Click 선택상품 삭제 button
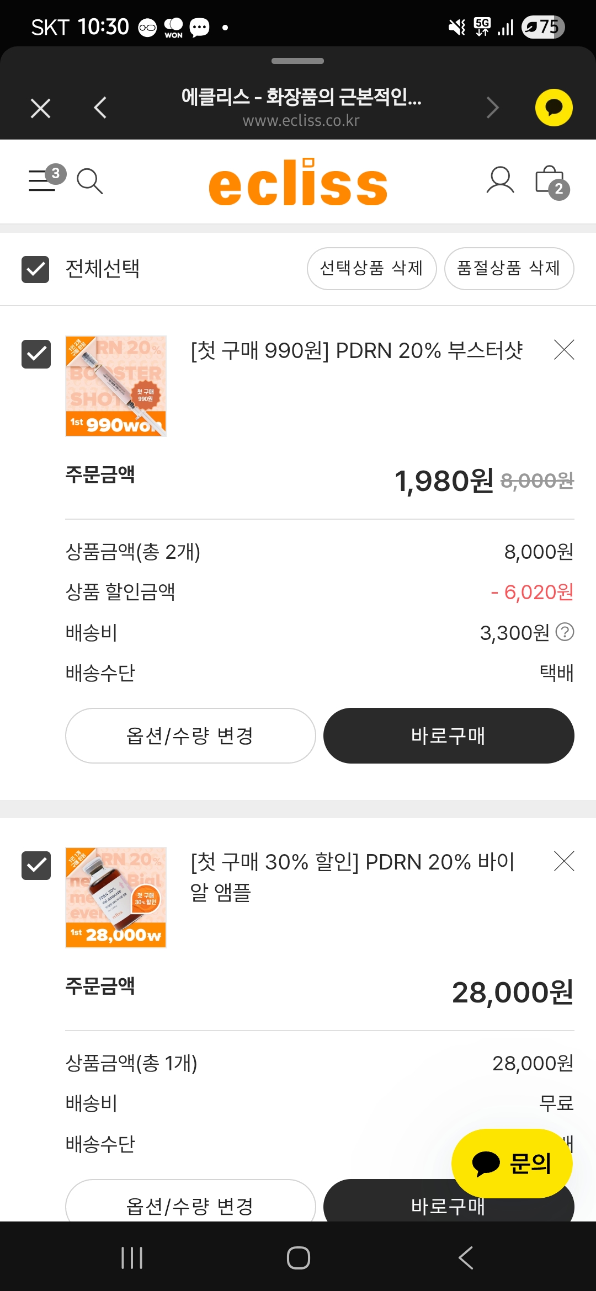This screenshot has height=1291, width=596. [x=371, y=269]
